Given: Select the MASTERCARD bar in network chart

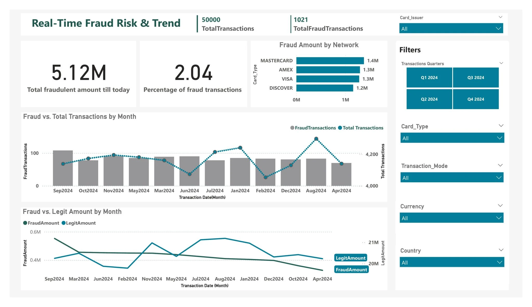Looking at the screenshot, I should point(330,61).
